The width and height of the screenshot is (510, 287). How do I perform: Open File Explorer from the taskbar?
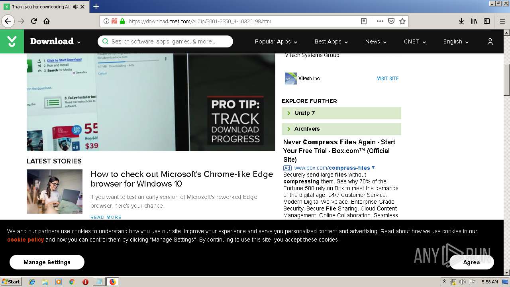point(45,282)
